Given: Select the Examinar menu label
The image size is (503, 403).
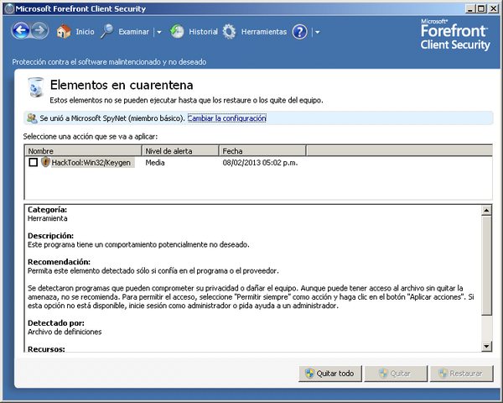Looking at the screenshot, I should 134,32.
